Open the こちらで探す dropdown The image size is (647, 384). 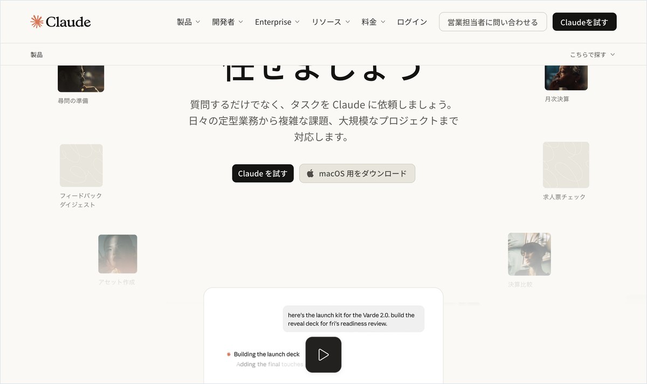(x=593, y=54)
